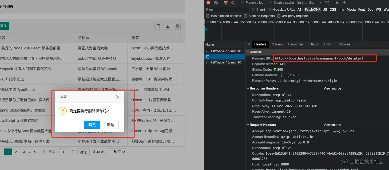This screenshot has height=170, width=389.
Task: Select the Headers tab
Action: tap(260, 44)
